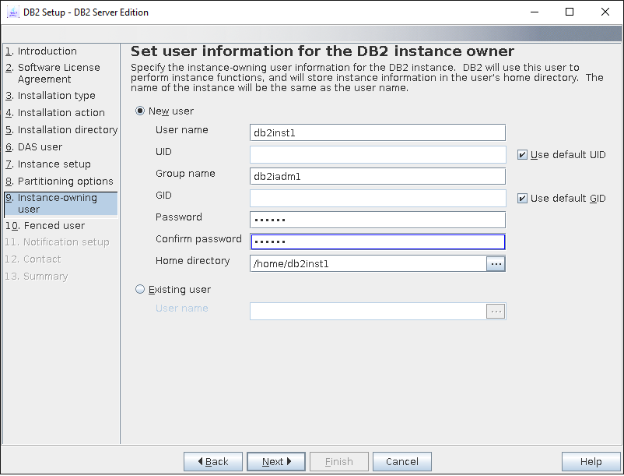Cancel the DB2 installation
This screenshot has height=476, width=624.
[402, 462]
